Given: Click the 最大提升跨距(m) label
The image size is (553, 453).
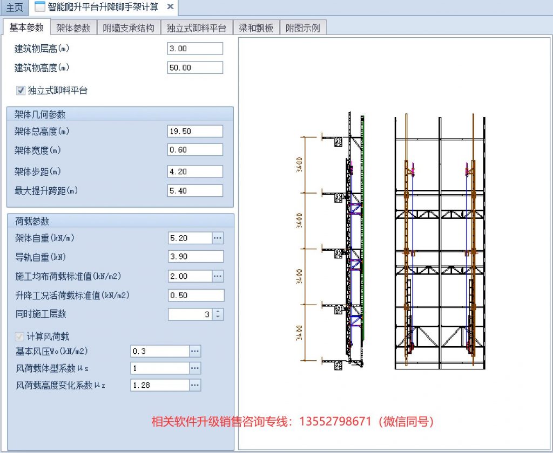Looking at the screenshot, I should point(46,191).
